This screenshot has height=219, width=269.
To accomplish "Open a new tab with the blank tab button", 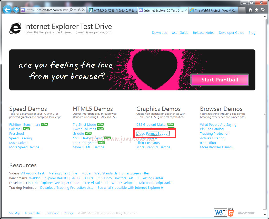I will click(242, 11).
